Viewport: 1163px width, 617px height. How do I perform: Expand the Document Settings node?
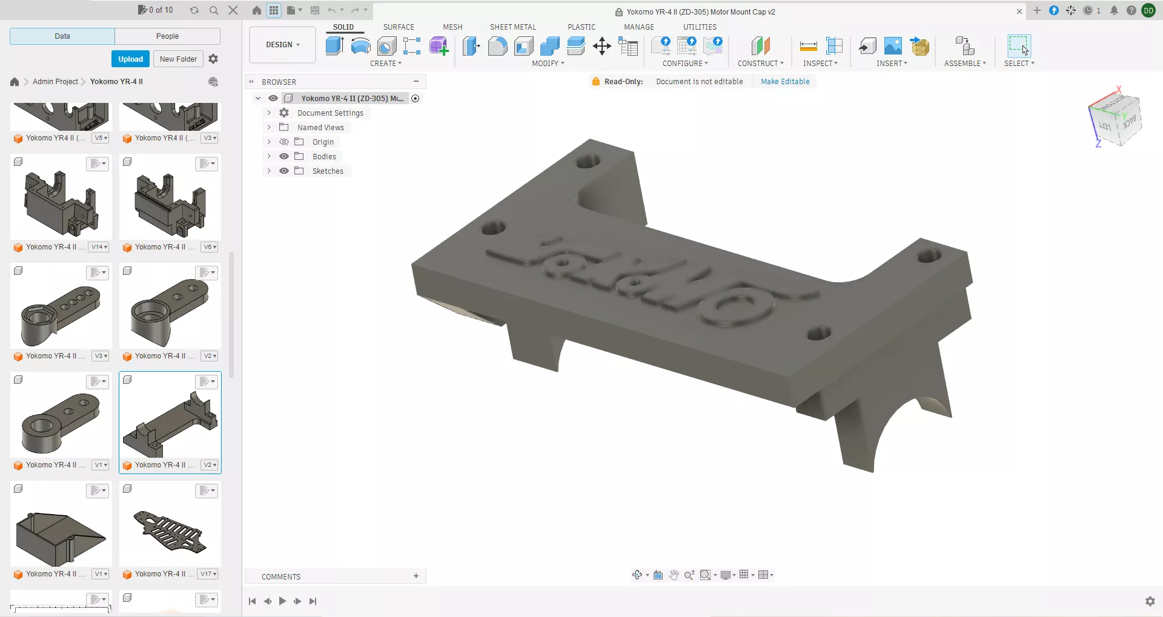point(269,113)
